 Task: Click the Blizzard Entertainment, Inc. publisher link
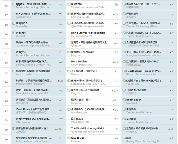click(x=142, y=75)
